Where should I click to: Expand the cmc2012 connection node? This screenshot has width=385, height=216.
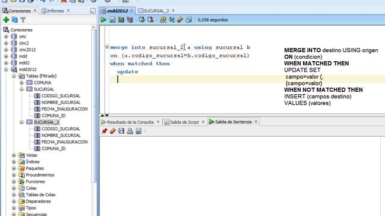6,50
